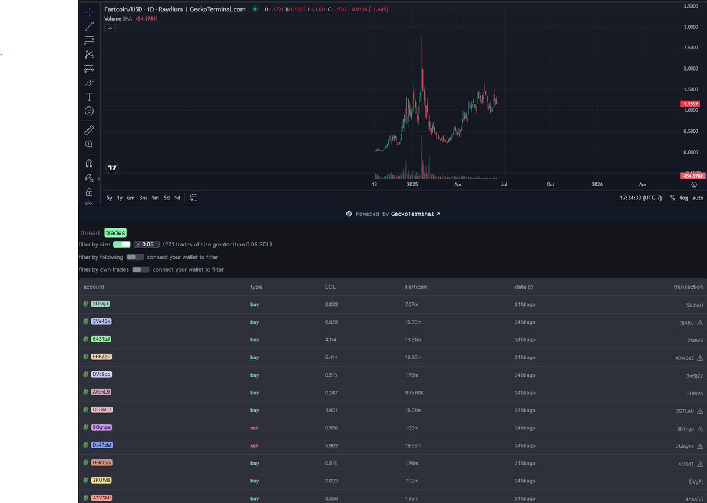Open the Powered by GeckoTerminal link
707x503 pixels.
[392, 214]
